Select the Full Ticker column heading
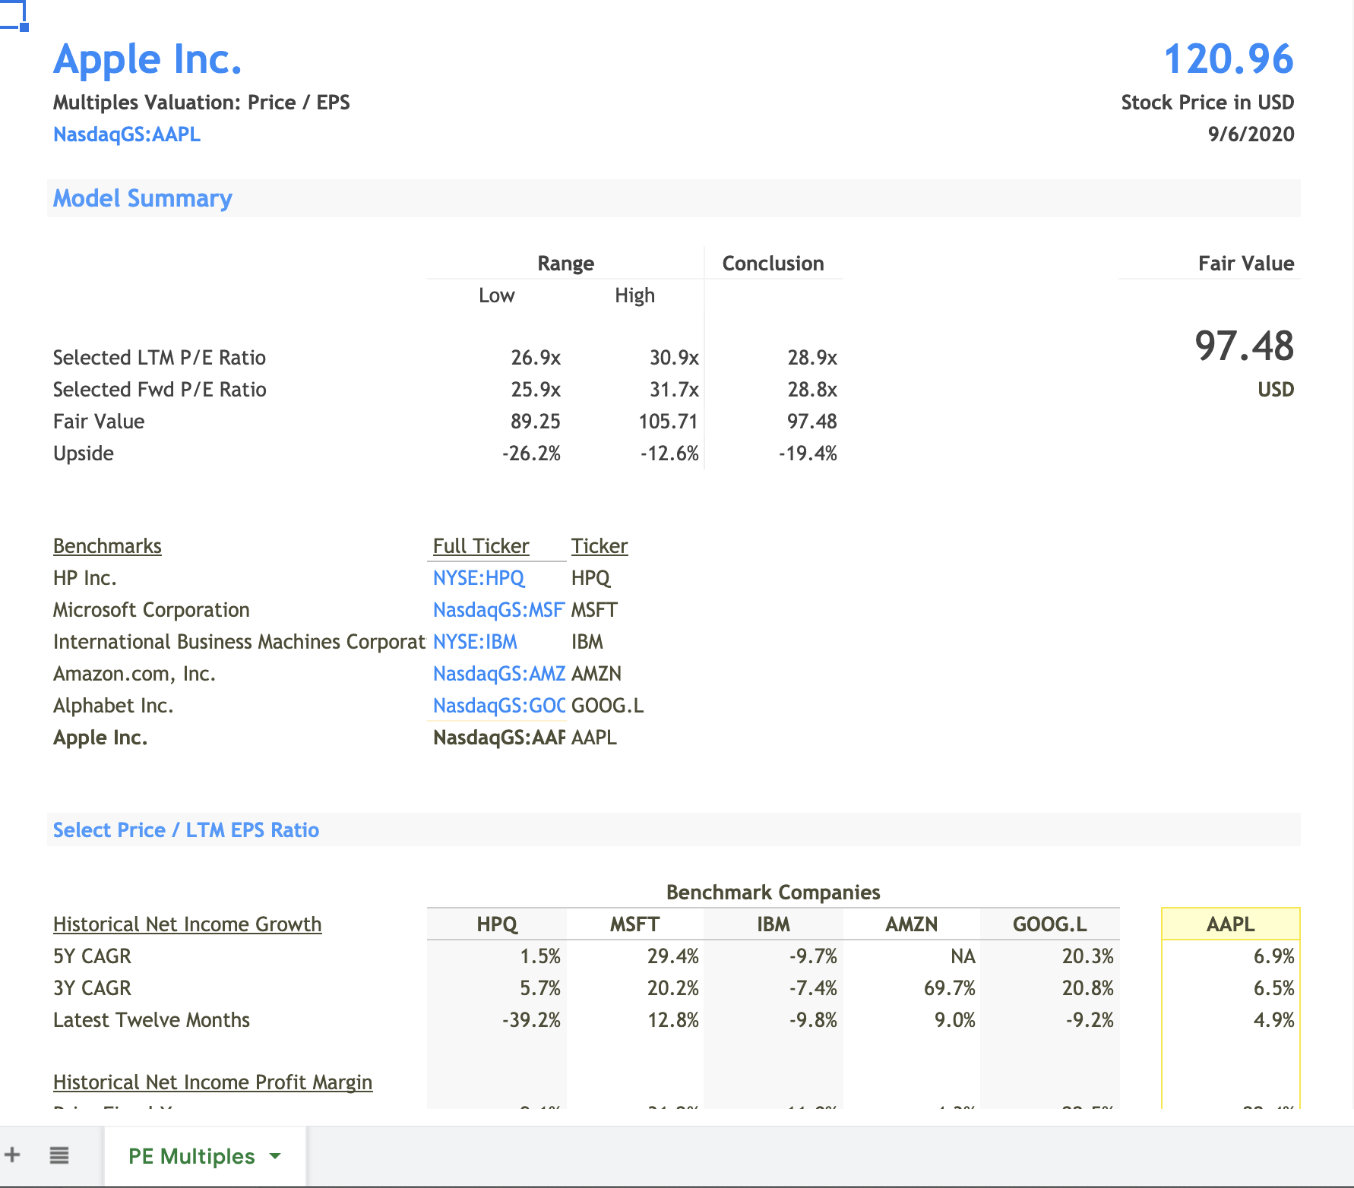 pos(481,546)
